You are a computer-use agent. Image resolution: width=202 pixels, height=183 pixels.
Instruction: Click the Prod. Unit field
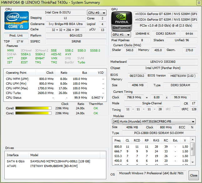[x=16, y=36]
